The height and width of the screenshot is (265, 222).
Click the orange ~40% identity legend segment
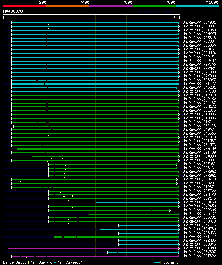(68, 6)
